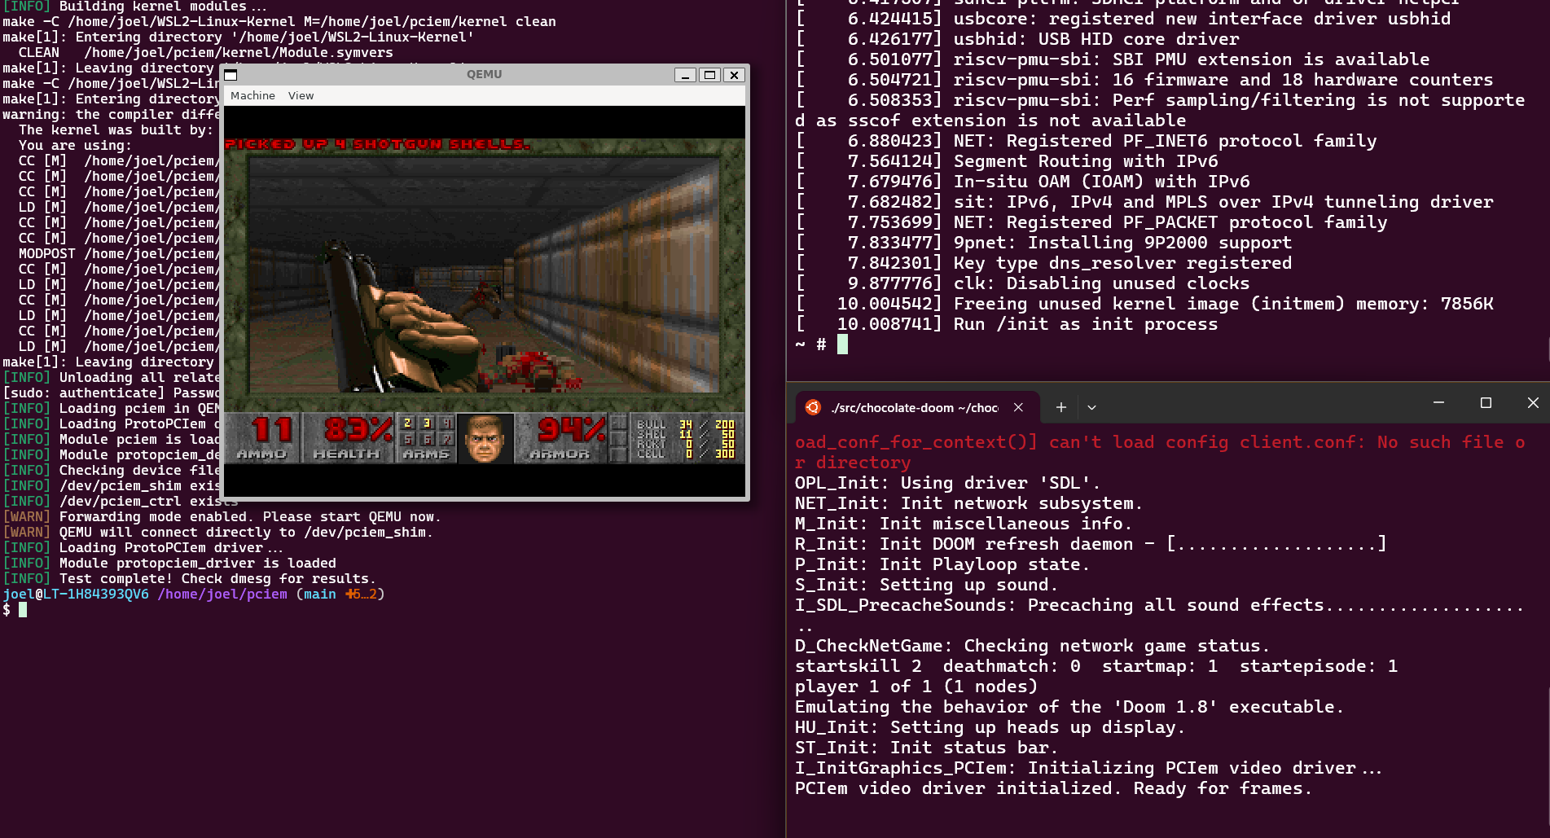This screenshot has width=1550, height=838.
Task: Click "can't load config client.conf" error line
Action: coord(1160,452)
